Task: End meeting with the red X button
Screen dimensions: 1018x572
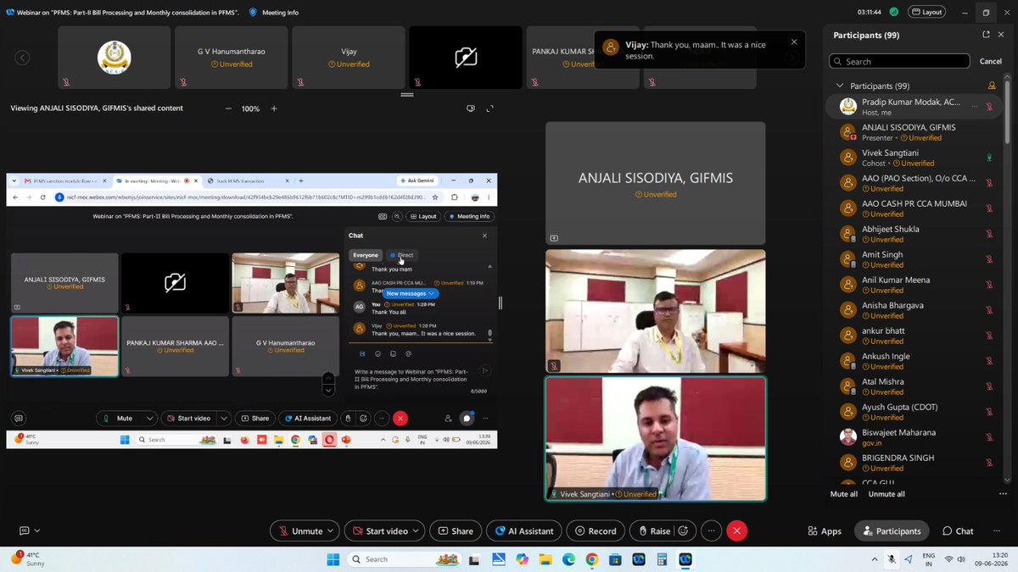Action: (x=736, y=531)
